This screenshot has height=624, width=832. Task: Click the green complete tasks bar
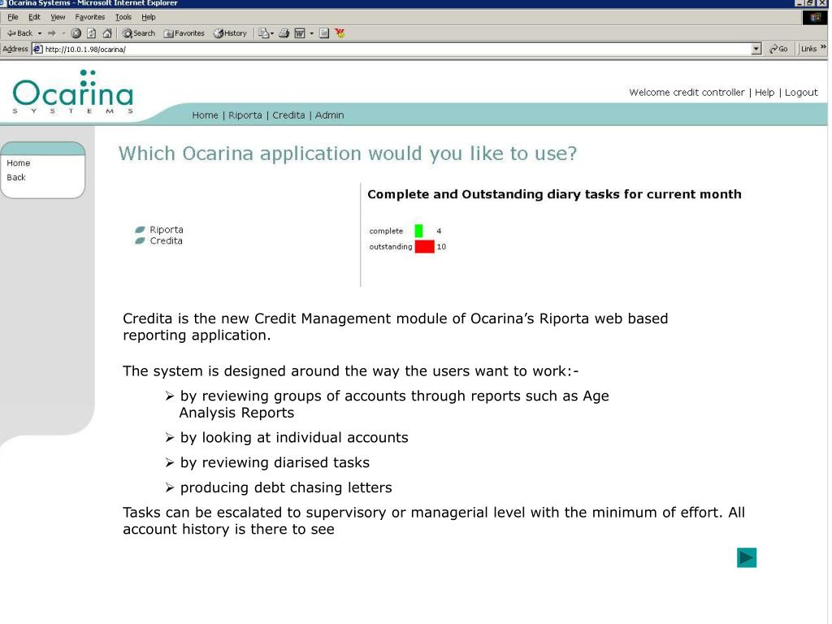(418, 231)
